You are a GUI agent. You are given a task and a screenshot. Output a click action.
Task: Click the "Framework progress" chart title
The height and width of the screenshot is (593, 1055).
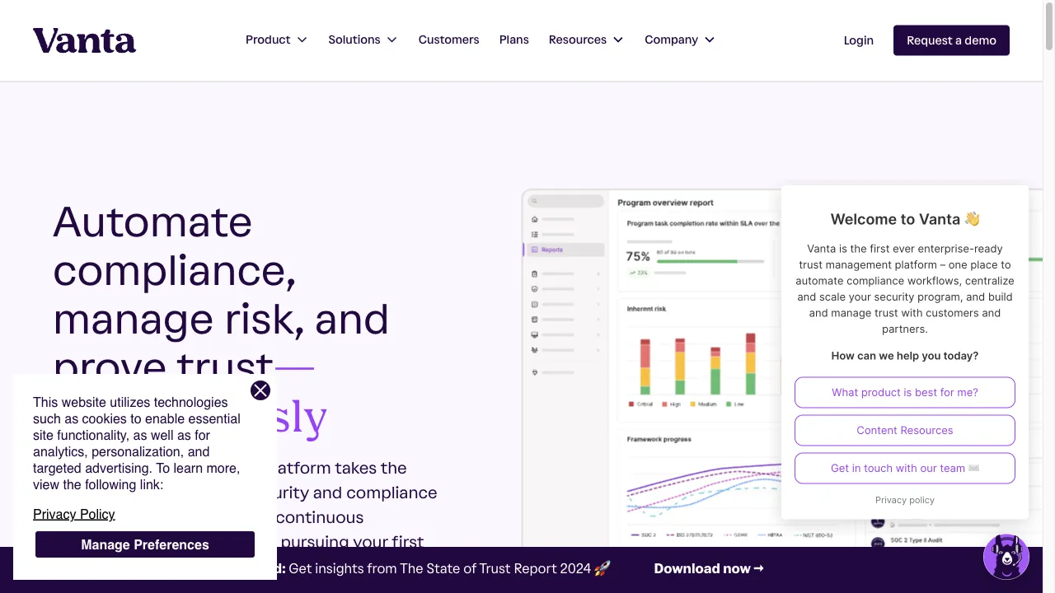click(659, 439)
